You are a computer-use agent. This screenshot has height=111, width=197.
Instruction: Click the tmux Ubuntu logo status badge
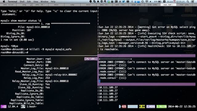click(3, 107)
